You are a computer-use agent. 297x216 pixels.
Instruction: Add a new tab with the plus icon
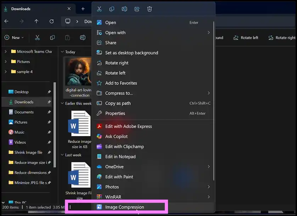83,9
